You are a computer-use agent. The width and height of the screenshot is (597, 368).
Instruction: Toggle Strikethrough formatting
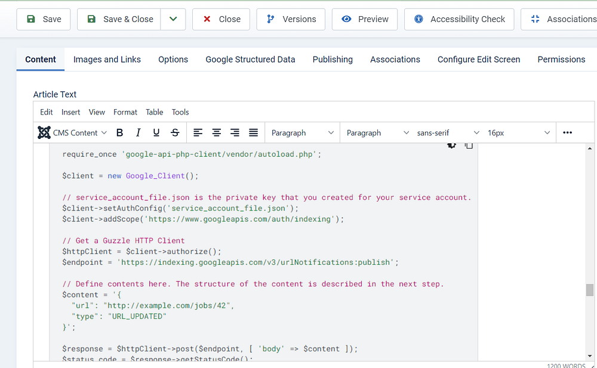coord(175,132)
